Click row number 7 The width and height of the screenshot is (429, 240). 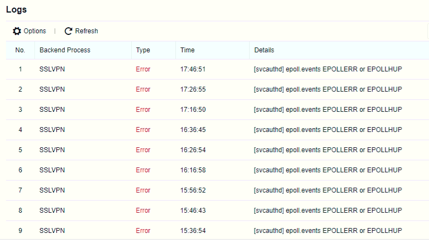[x=20, y=190]
